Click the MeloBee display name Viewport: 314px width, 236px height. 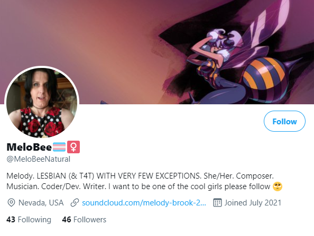pyautogui.click(x=29, y=147)
